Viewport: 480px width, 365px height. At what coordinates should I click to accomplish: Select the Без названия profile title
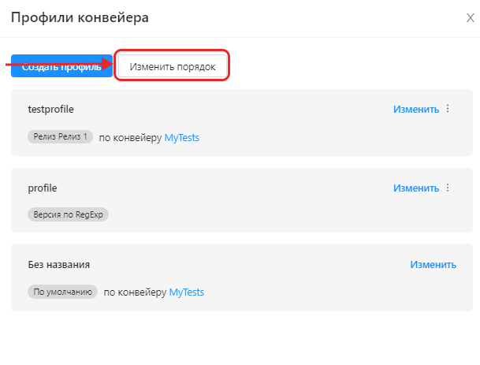(58, 265)
